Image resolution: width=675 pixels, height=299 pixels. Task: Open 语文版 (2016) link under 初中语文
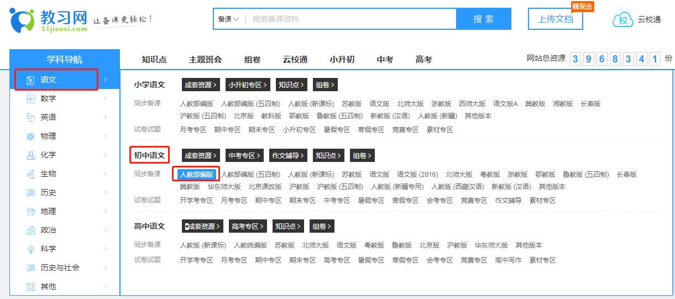click(x=417, y=175)
